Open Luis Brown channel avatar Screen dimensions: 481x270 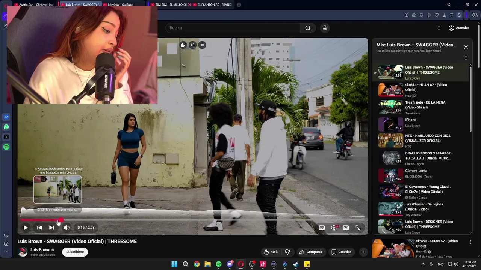tap(23, 252)
